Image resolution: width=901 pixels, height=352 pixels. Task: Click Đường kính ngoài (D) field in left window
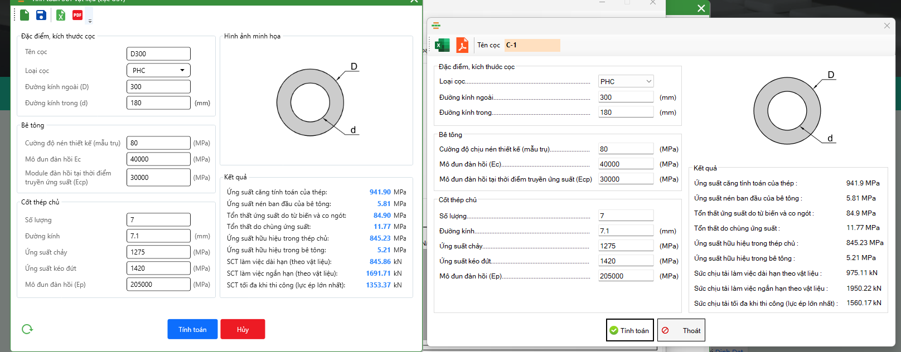(158, 86)
